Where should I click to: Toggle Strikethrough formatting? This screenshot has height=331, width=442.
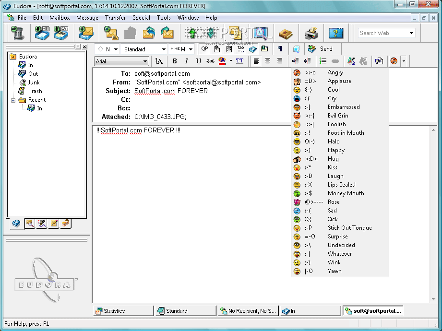coord(211,61)
